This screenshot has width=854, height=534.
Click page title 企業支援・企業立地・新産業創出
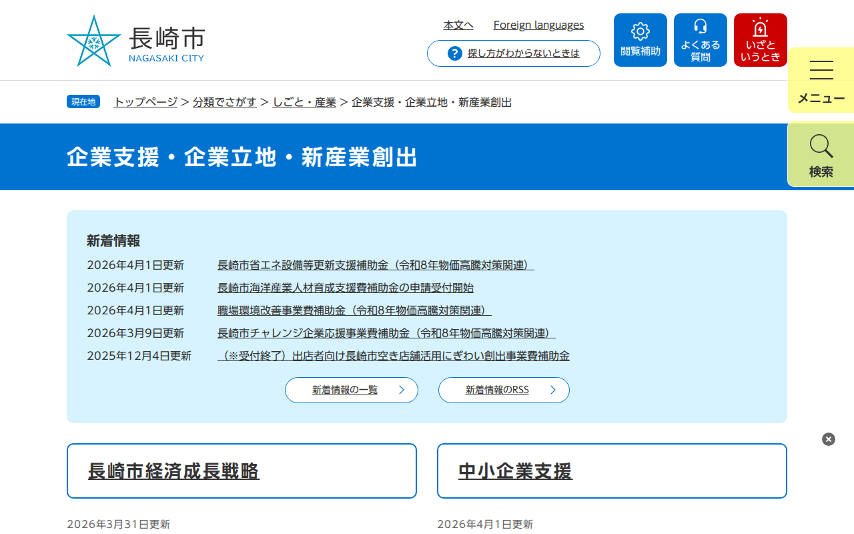[x=242, y=158]
